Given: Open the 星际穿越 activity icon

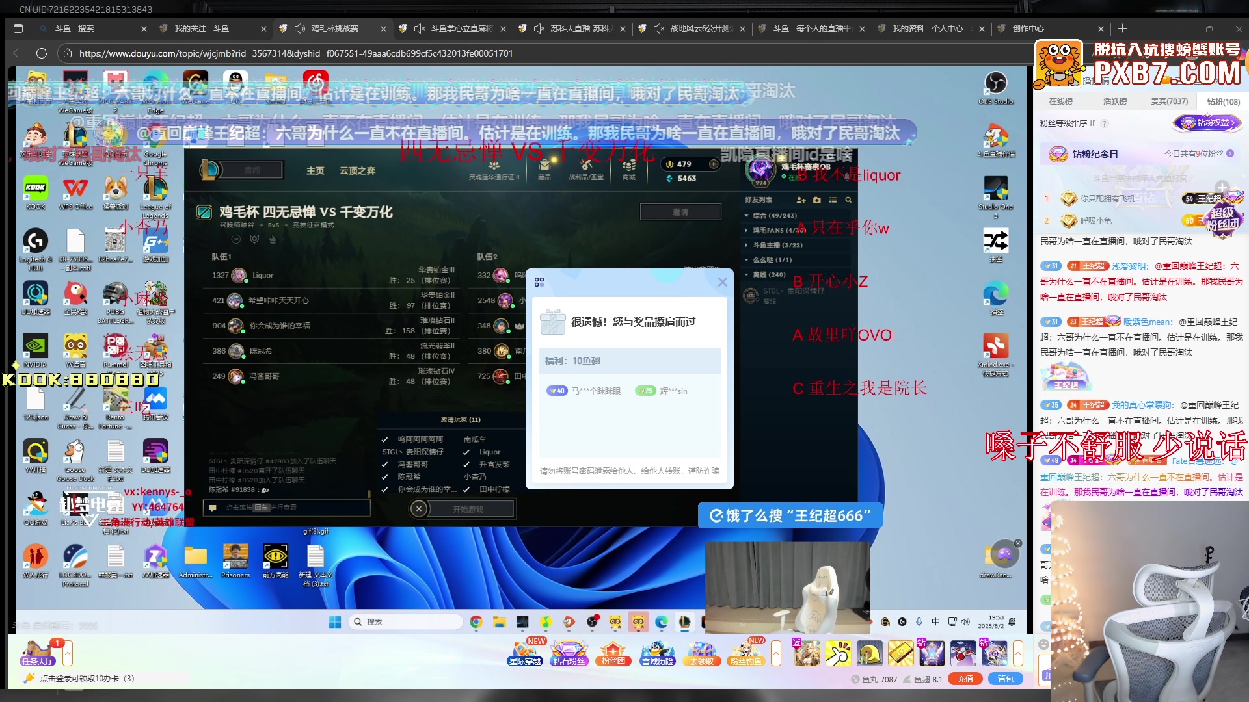Looking at the screenshot, I should coord(525,652).
